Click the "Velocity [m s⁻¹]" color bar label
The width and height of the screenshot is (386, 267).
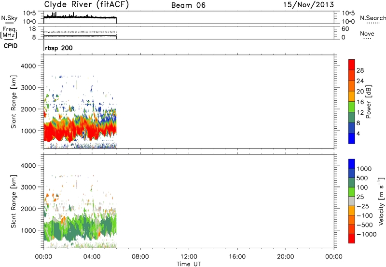[x=381, y=201]
